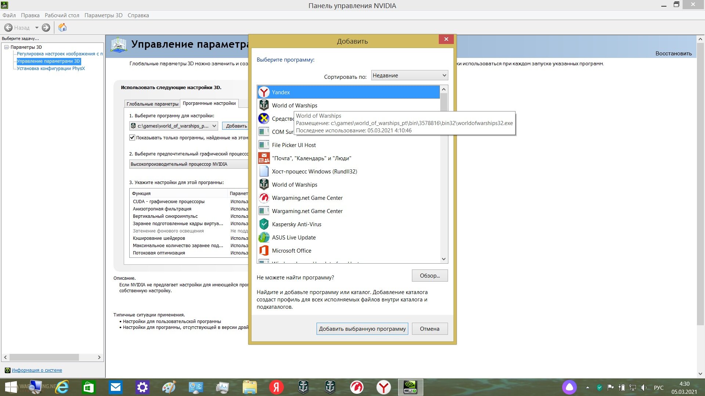Show hidden tray icons arrow
This screenshot has height=396, width=705.
tap(587, 387)
